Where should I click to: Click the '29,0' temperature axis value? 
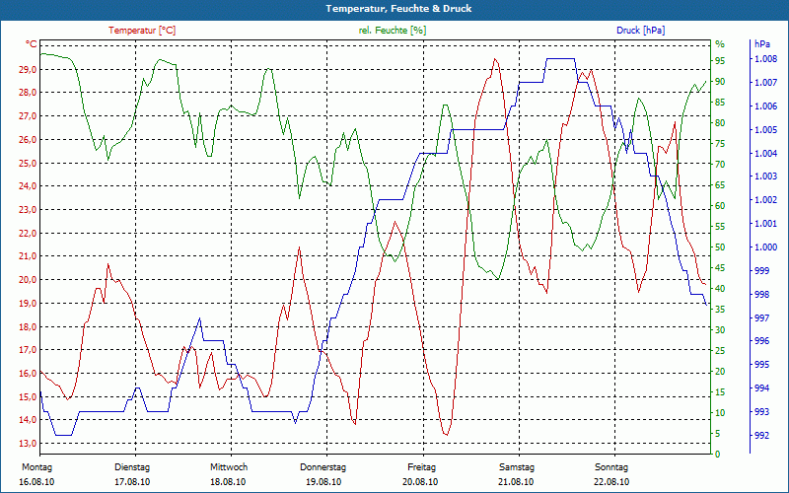pos(28,69)
